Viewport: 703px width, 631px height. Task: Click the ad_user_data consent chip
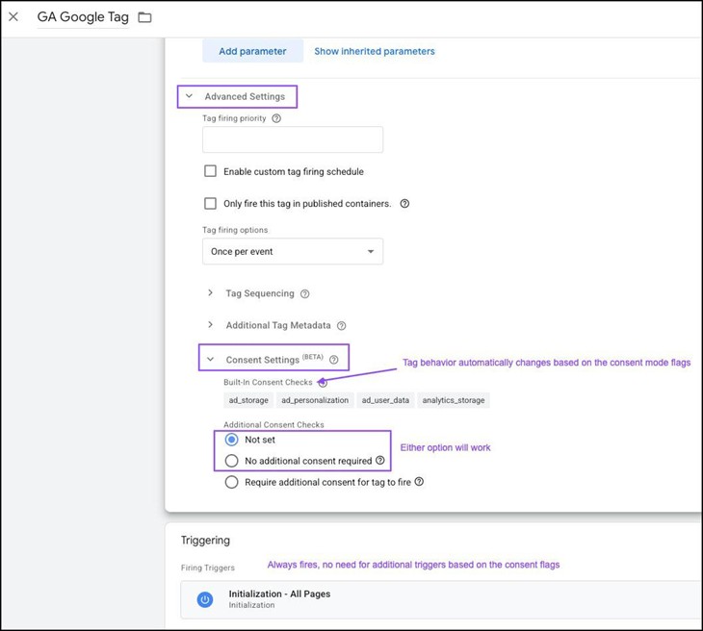(385, 400)
